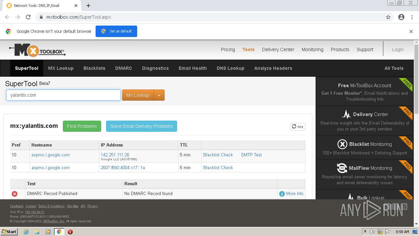419x236 pixels.
Task: Open the first aspmx.l.google.com hostname link
Action: [x=50, y=155]
